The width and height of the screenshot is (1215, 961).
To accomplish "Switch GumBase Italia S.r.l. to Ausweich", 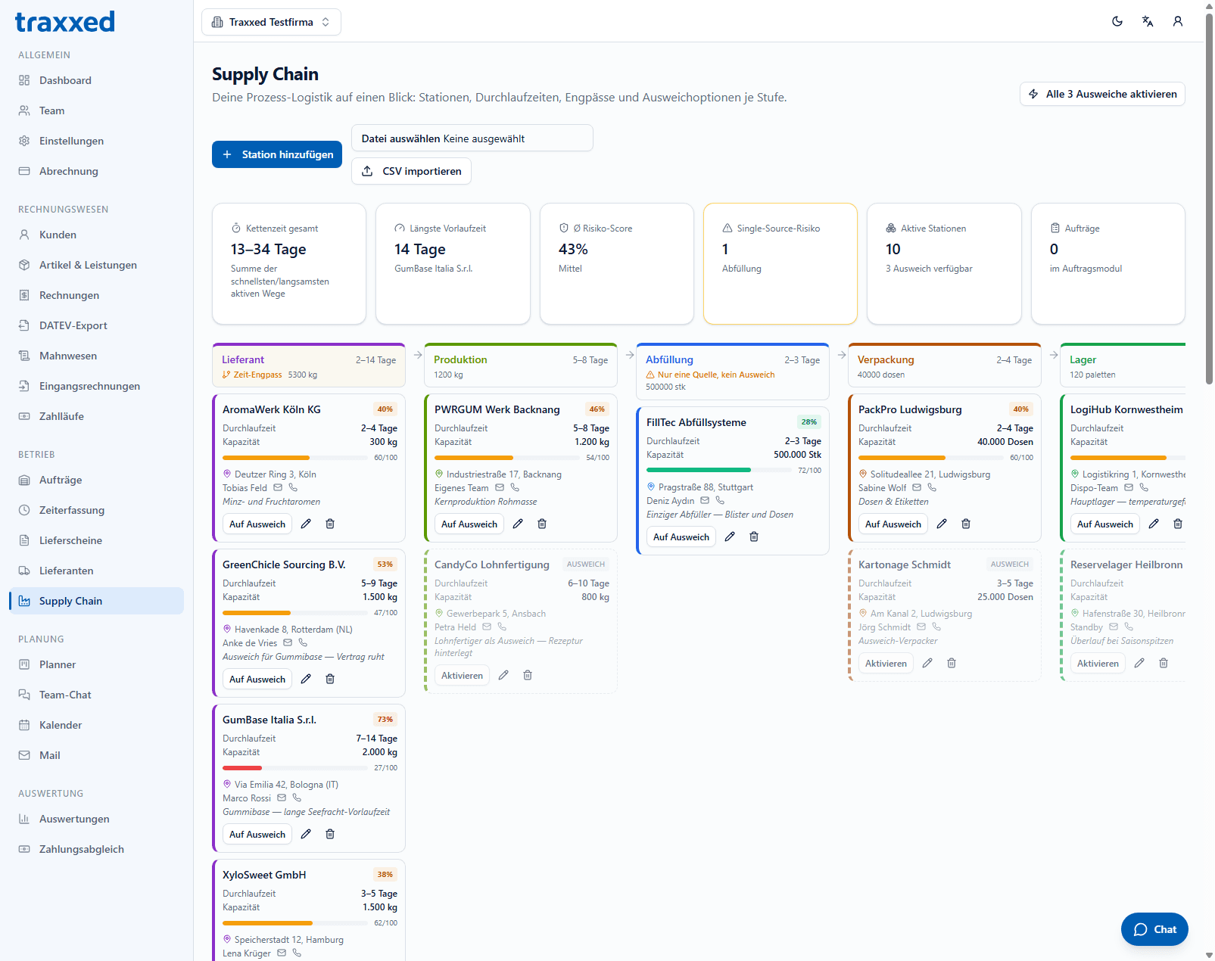I will [x=257, y=834].
